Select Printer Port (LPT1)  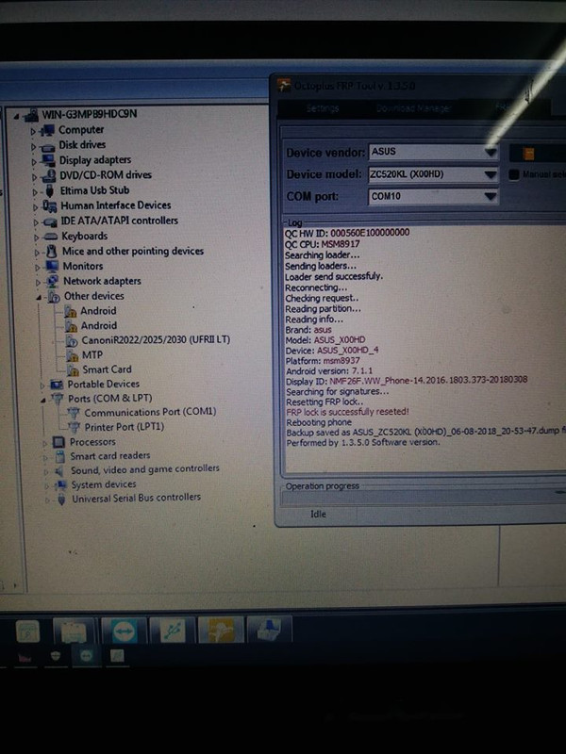[125, 427]
